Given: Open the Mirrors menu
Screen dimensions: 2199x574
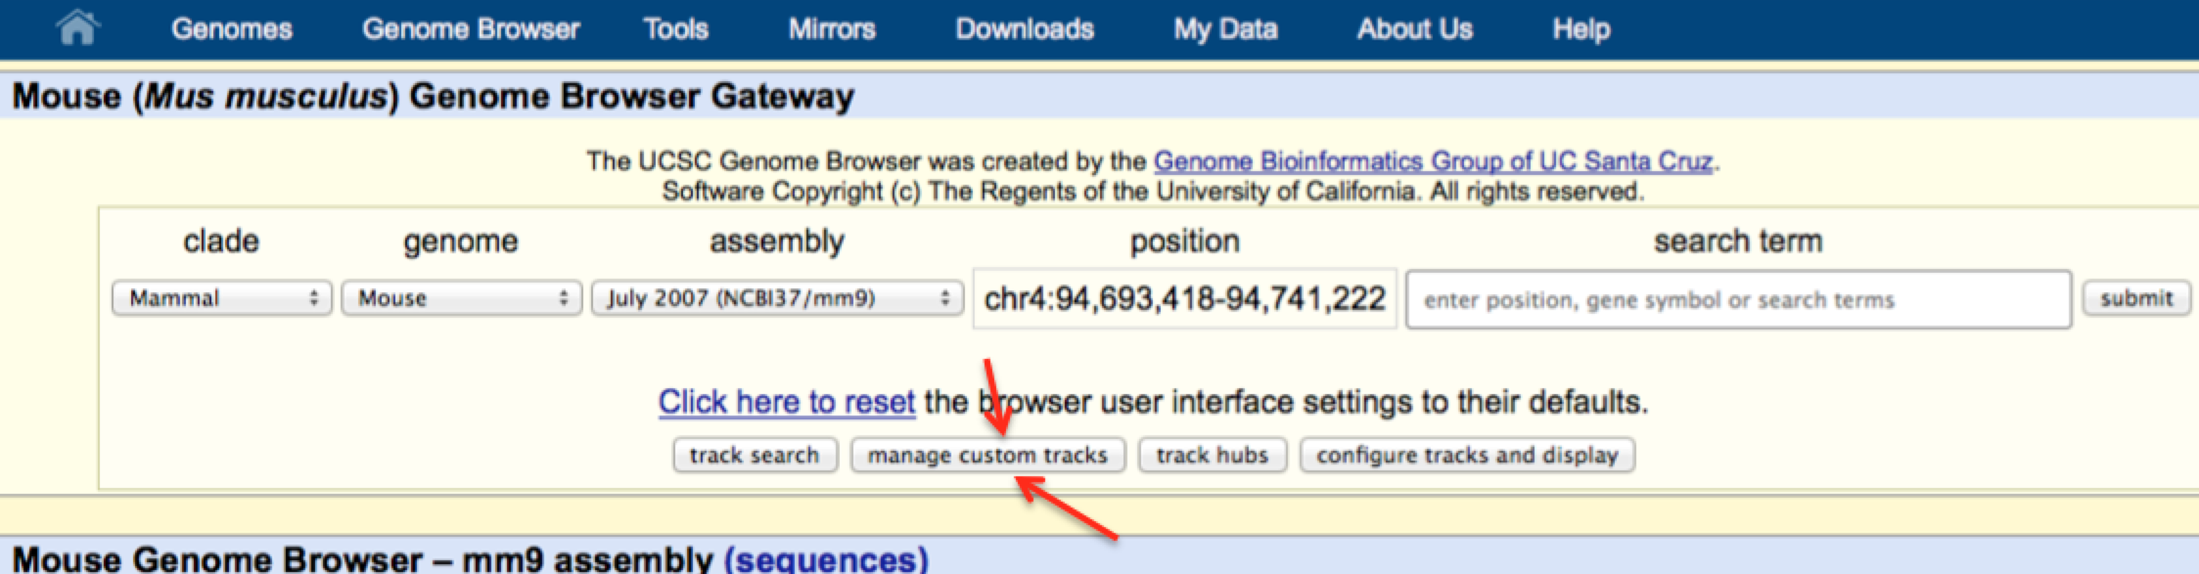Looking at the screenshot, I should point(832,29).
